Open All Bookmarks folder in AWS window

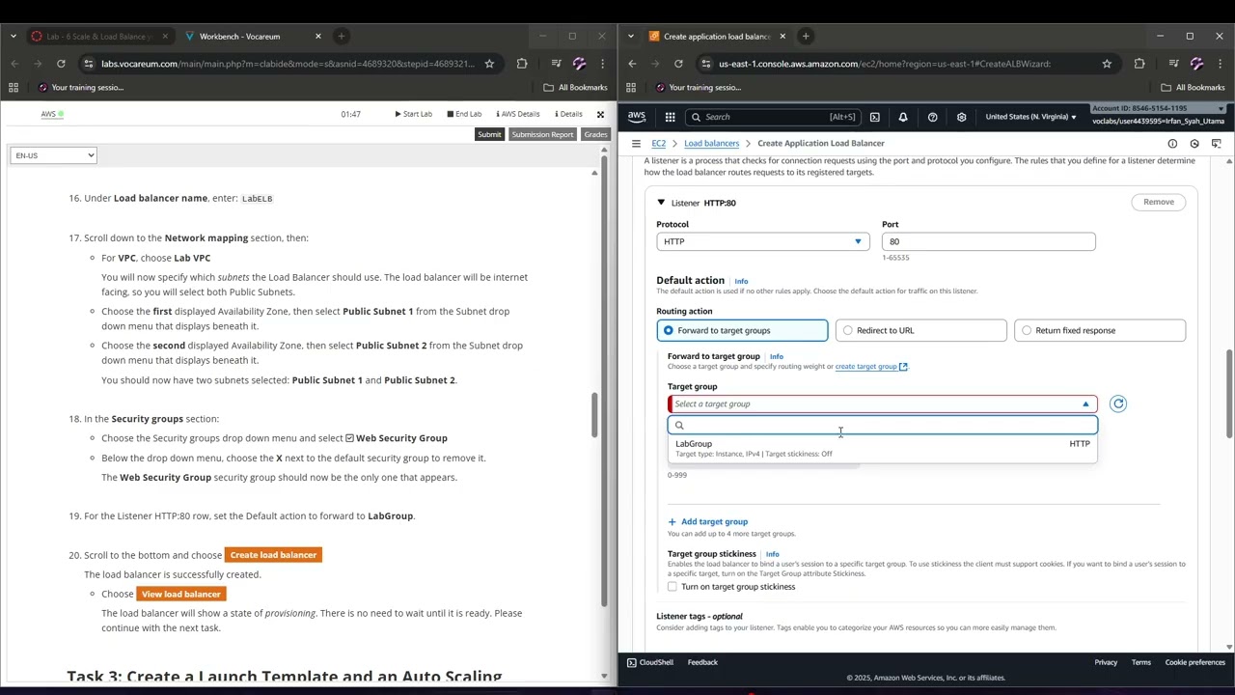pos(1194,87)
